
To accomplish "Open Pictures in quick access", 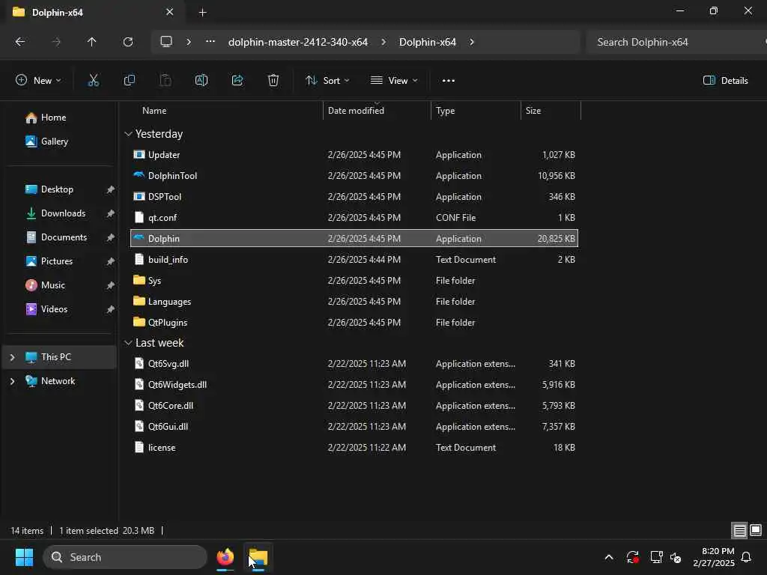I will (60, 261).
